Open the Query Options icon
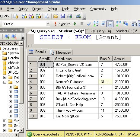The width and height of the screenshot is (140, 137). (x=103, y=24)
